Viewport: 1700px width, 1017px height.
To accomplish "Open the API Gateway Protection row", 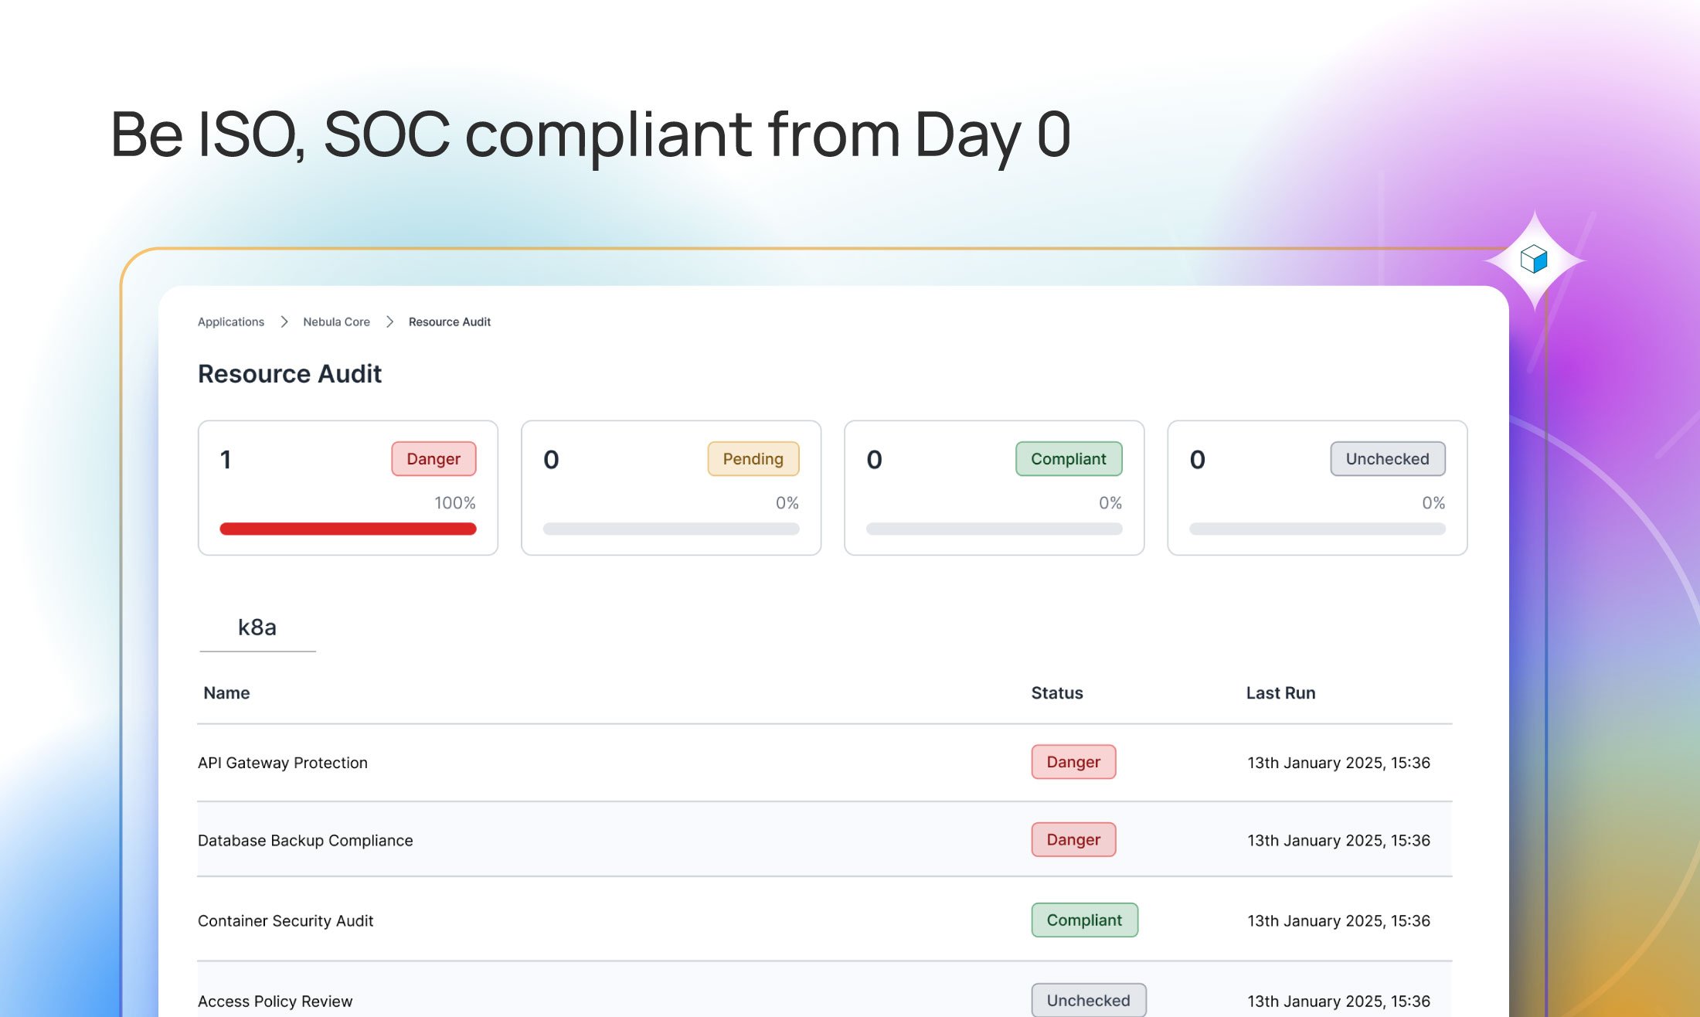I will coord(283,763).
